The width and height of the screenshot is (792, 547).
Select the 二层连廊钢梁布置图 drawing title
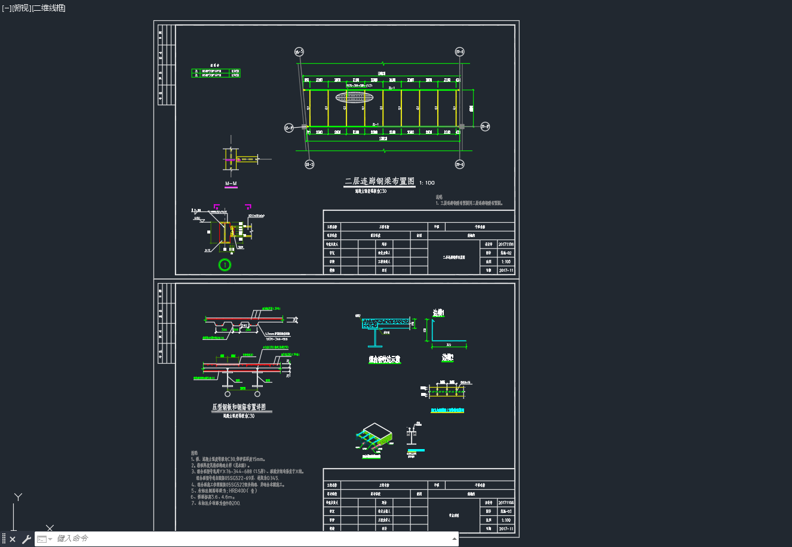click(x=379, y=182)
